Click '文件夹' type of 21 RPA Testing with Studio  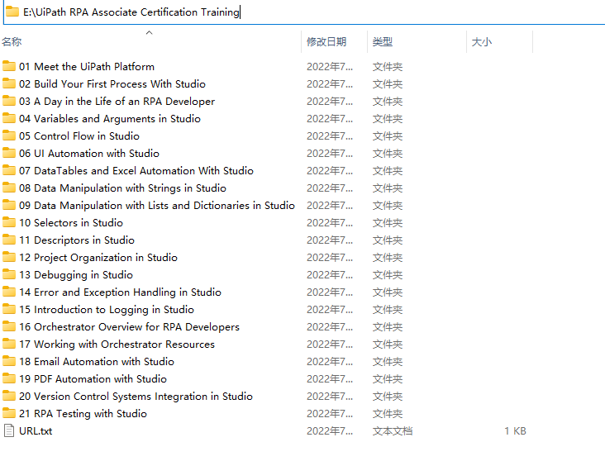coord(388,414)
